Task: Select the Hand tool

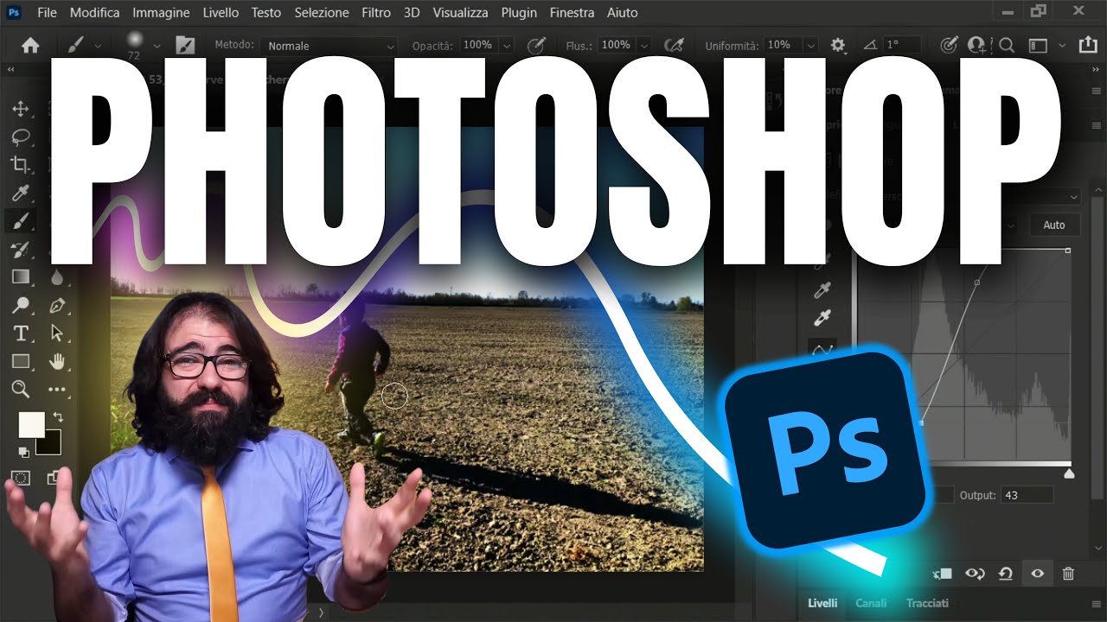Action: tap(57, 361)
